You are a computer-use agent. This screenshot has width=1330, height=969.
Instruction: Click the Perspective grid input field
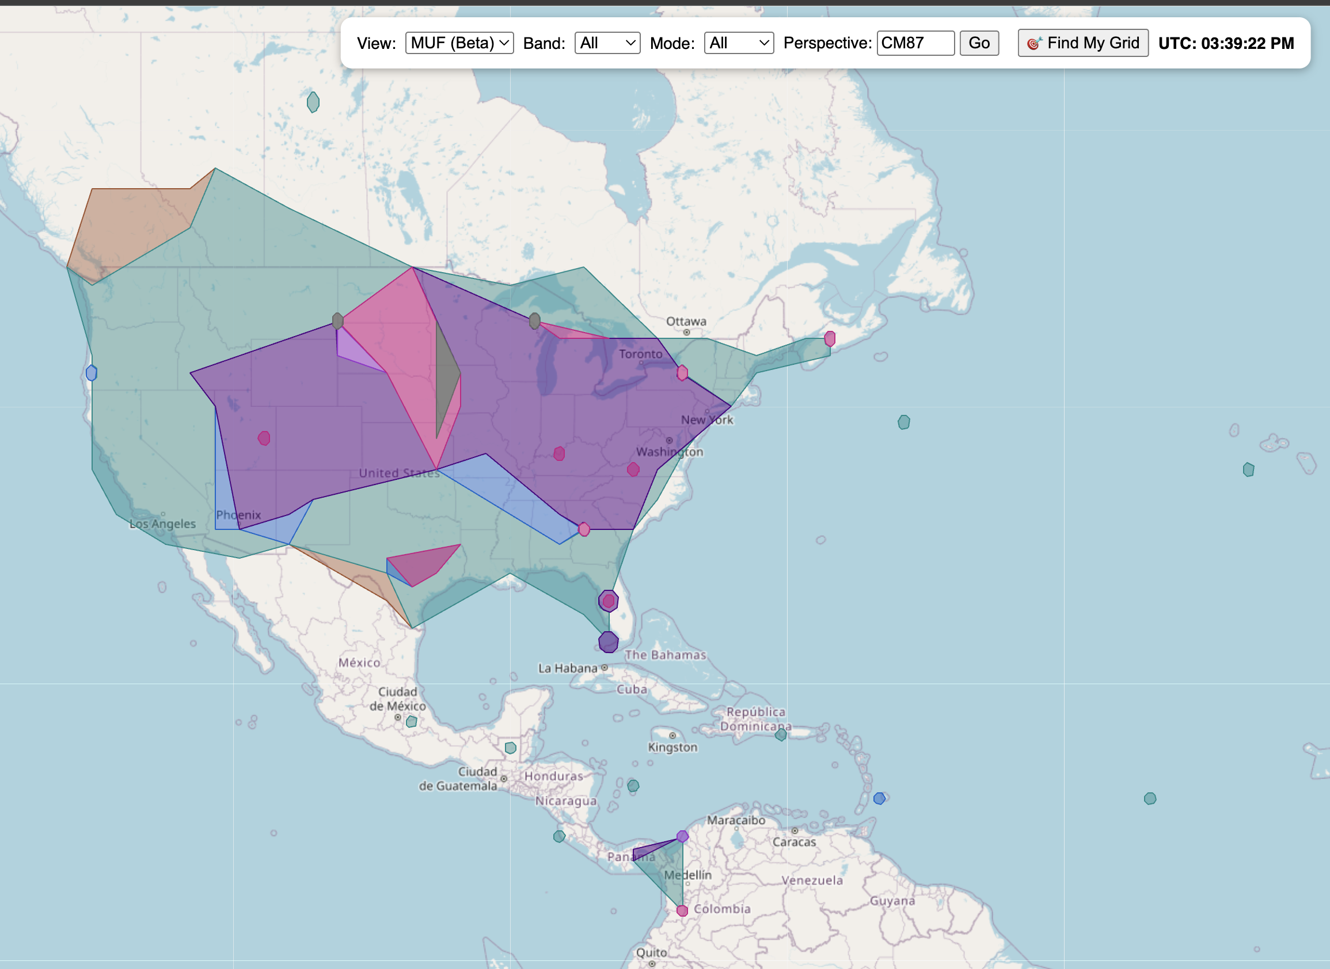[x=914, y=43]
